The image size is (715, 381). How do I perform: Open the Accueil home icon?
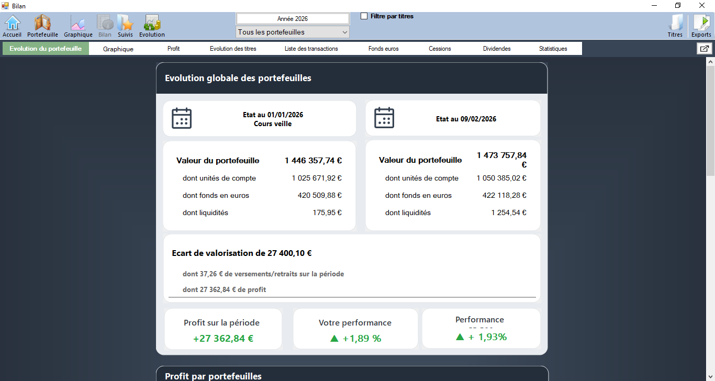tap(12, 24)
